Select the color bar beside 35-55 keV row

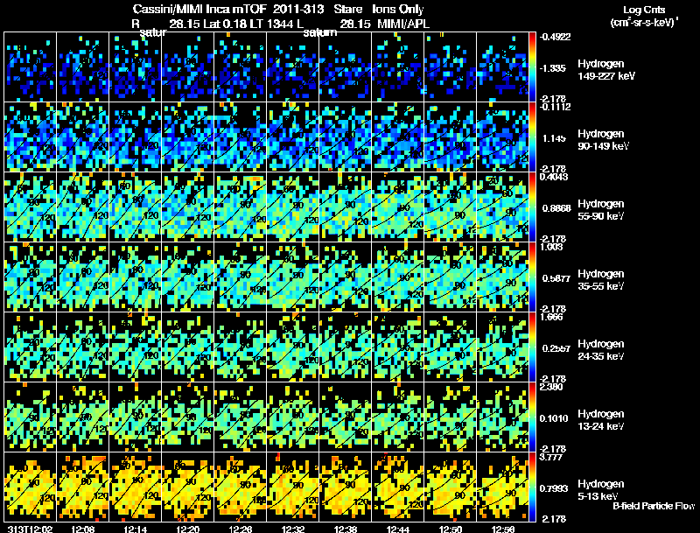pyautogui.click(x=532, y=277)
